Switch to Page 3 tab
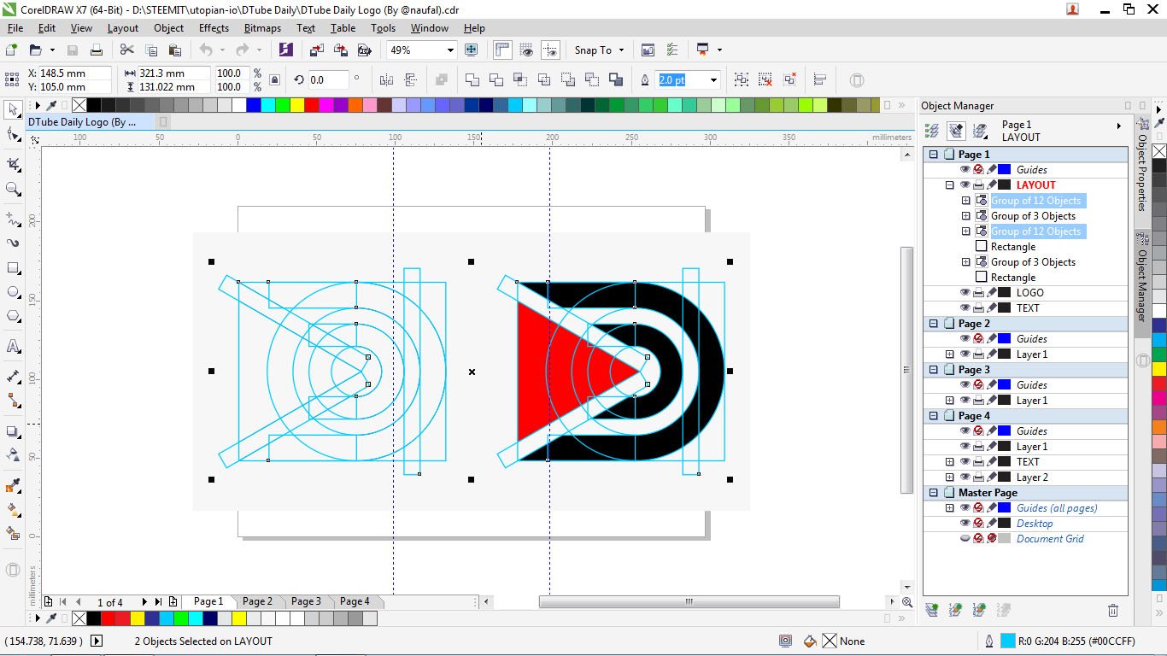 pyautogui.click(x=306, y=601)
